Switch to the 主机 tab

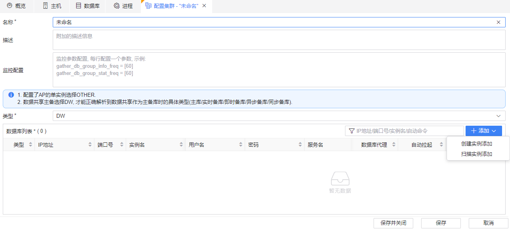coord(52,6)
